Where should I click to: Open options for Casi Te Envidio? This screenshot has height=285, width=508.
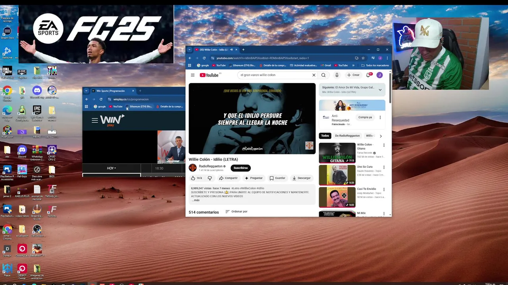pos(384,190)
